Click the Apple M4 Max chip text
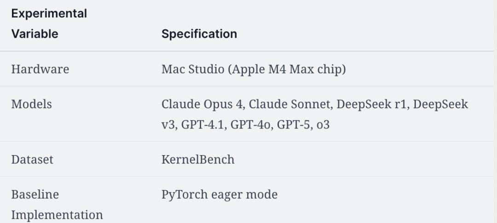The height and width of the screenshot is (223, 497). pos(285,69)
